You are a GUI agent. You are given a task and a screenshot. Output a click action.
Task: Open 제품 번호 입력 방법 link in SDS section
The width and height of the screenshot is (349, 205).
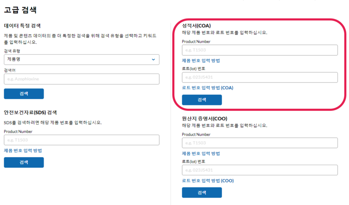click(23, 150)
